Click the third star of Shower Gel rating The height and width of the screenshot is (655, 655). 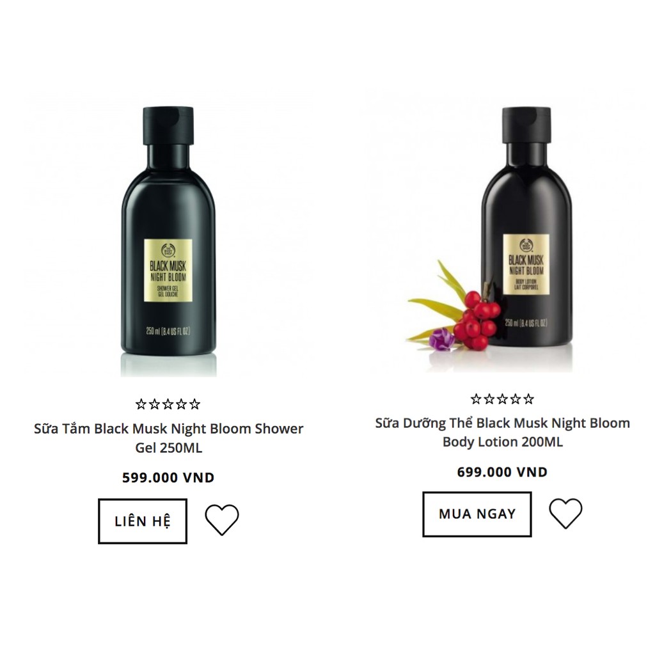pos(168,404)
